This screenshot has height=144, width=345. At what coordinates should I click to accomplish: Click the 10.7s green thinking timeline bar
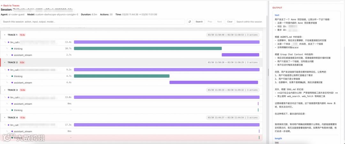coord(148,49)
